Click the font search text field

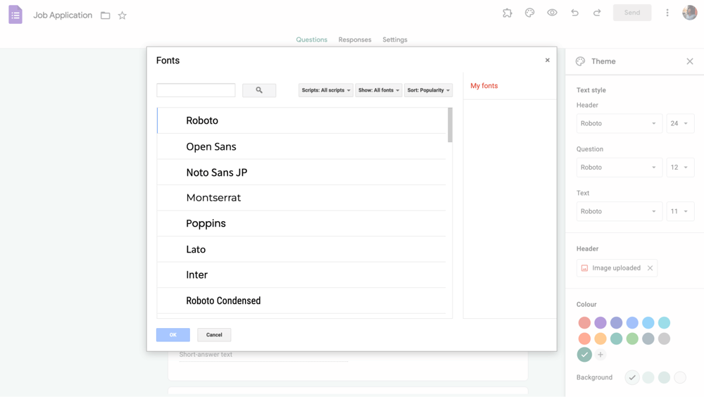point(196,90)
